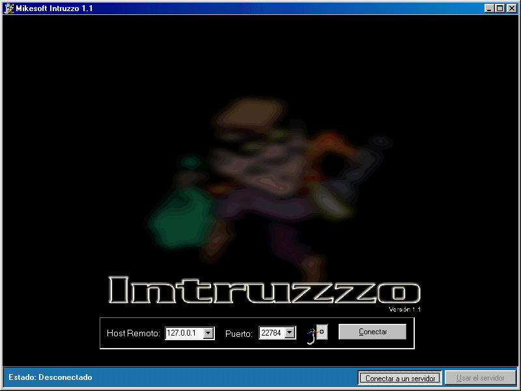Click inside the 127.0.0.1 address field
The width and height of the screenshot is (521, 391).
pos(186,332)
